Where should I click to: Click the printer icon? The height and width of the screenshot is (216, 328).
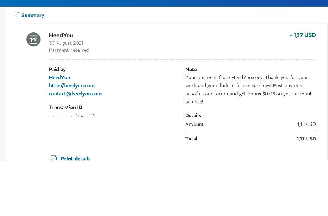[x=53, y=158]
